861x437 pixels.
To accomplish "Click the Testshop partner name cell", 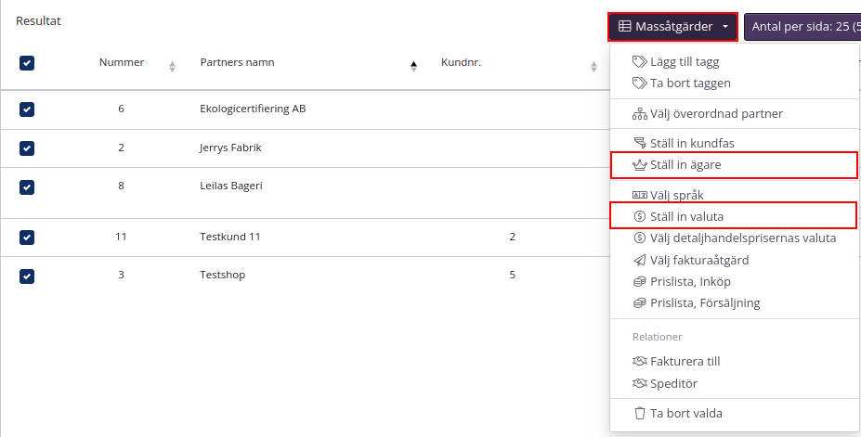I will 223,276.
